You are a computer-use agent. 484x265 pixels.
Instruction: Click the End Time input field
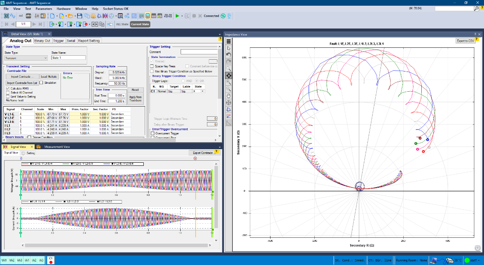117,100
